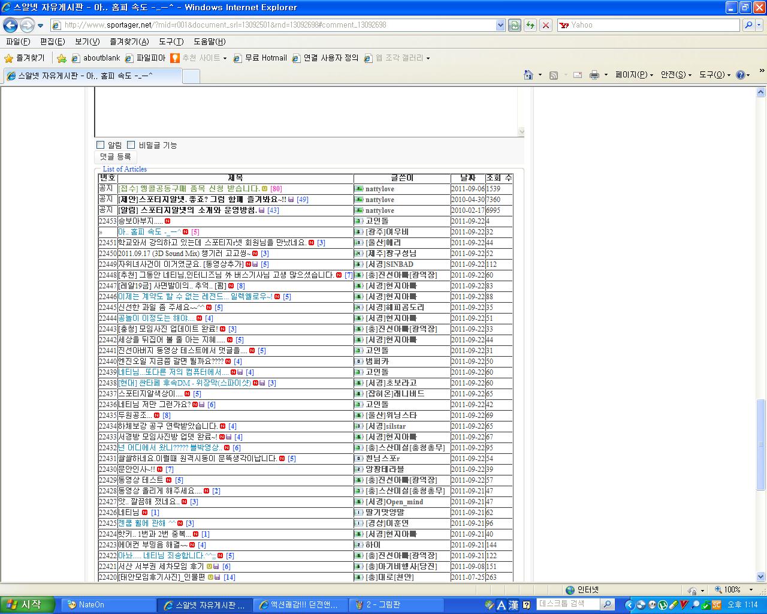
Task: Open the address bar URL dropdown
Action: coord(501,25)
